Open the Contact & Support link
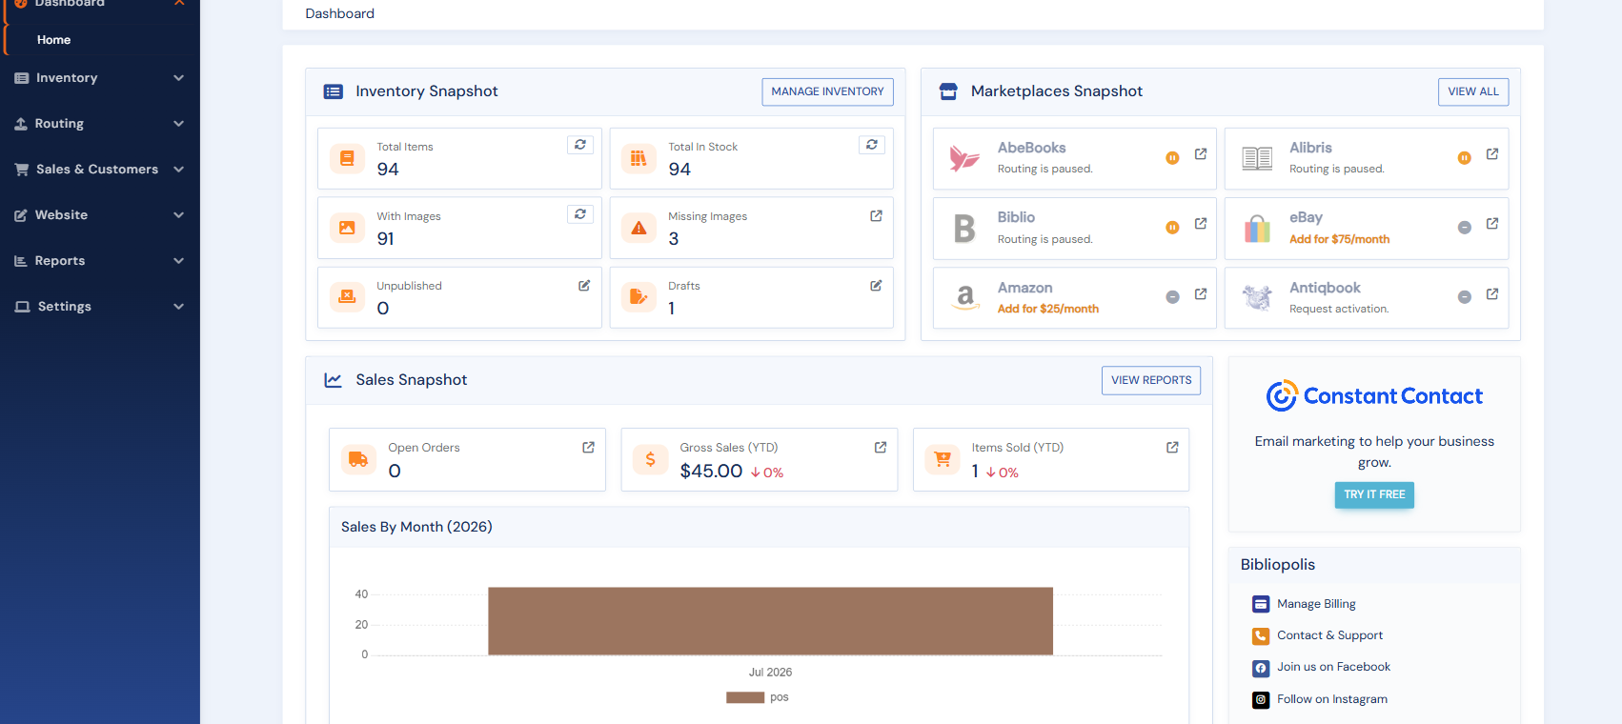Viewport: 1622px width, 724px height. (x=1329, y=635)
